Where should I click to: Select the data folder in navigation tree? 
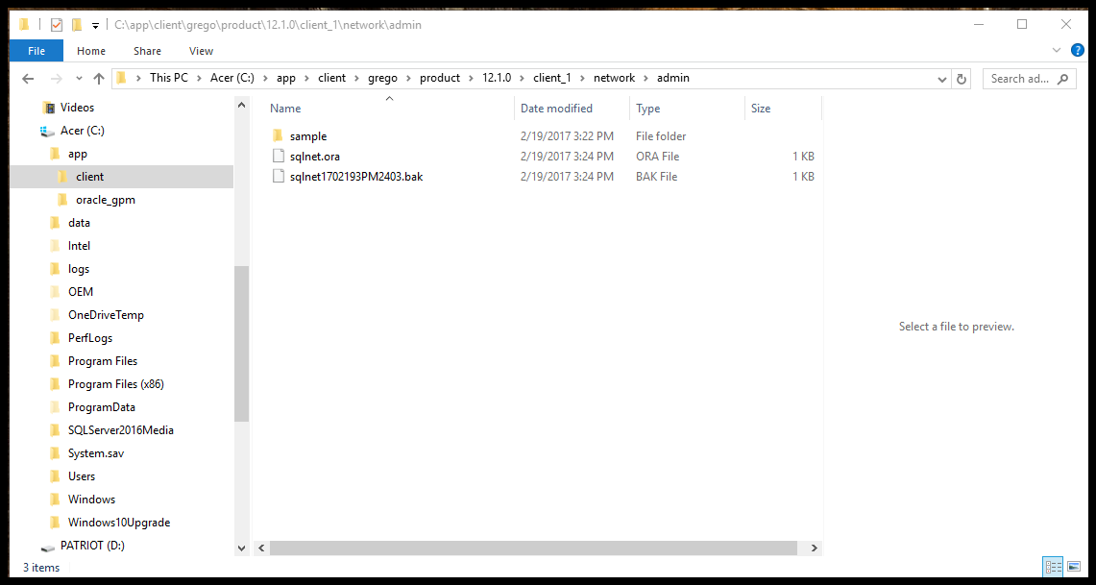tap(79, 223)
